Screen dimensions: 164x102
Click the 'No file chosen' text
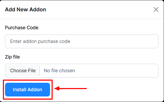click(59, 71)
